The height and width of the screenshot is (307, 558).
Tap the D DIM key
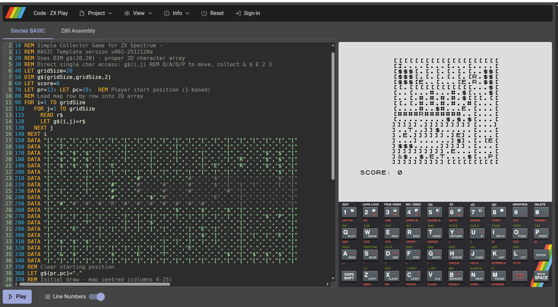pyautogui.click(x=392, y=255)
